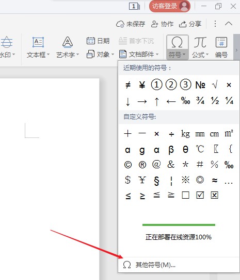
Task: Insert the ℃ degree Celsius symbol
Action: pos(200,149)
